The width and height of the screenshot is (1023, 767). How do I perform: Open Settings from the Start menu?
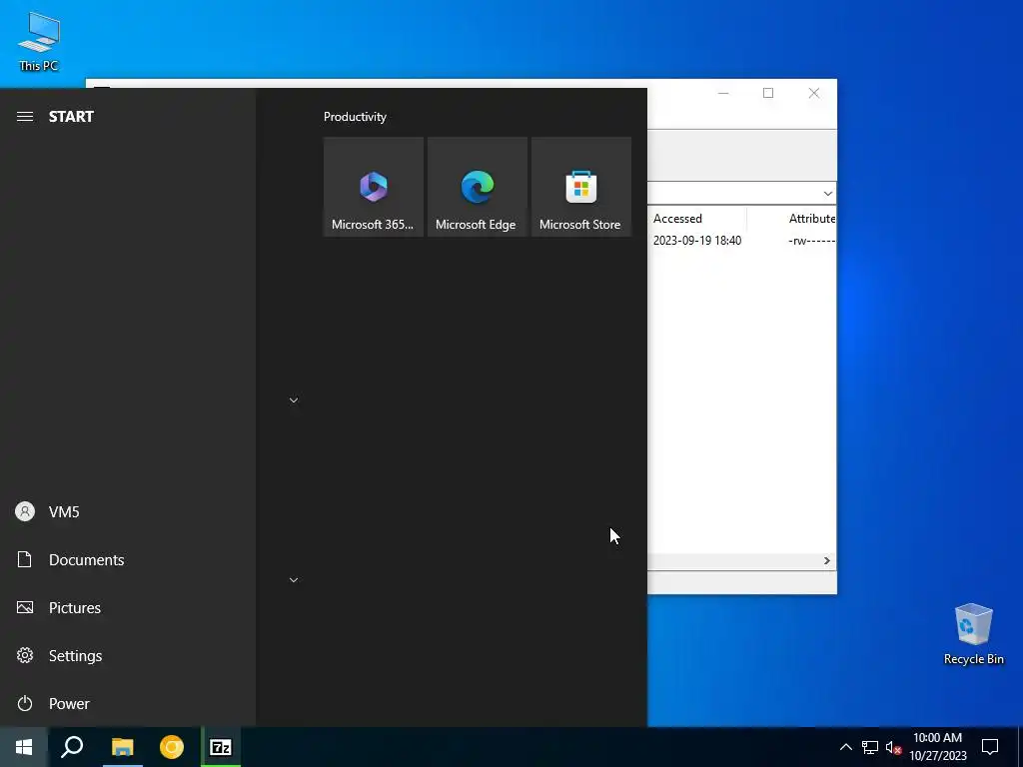click(128, 655)
